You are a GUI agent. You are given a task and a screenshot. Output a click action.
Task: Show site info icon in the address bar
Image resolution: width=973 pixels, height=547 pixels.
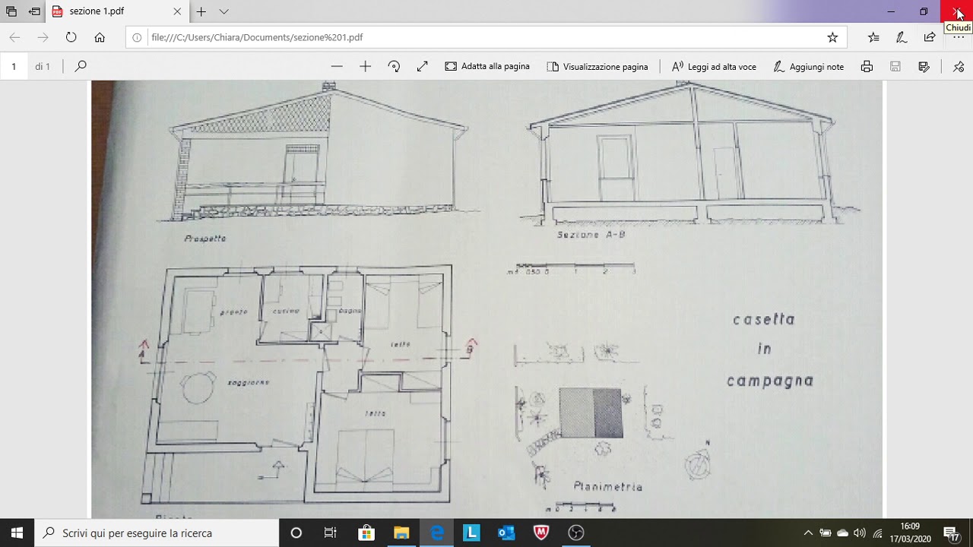click(137, 37)
